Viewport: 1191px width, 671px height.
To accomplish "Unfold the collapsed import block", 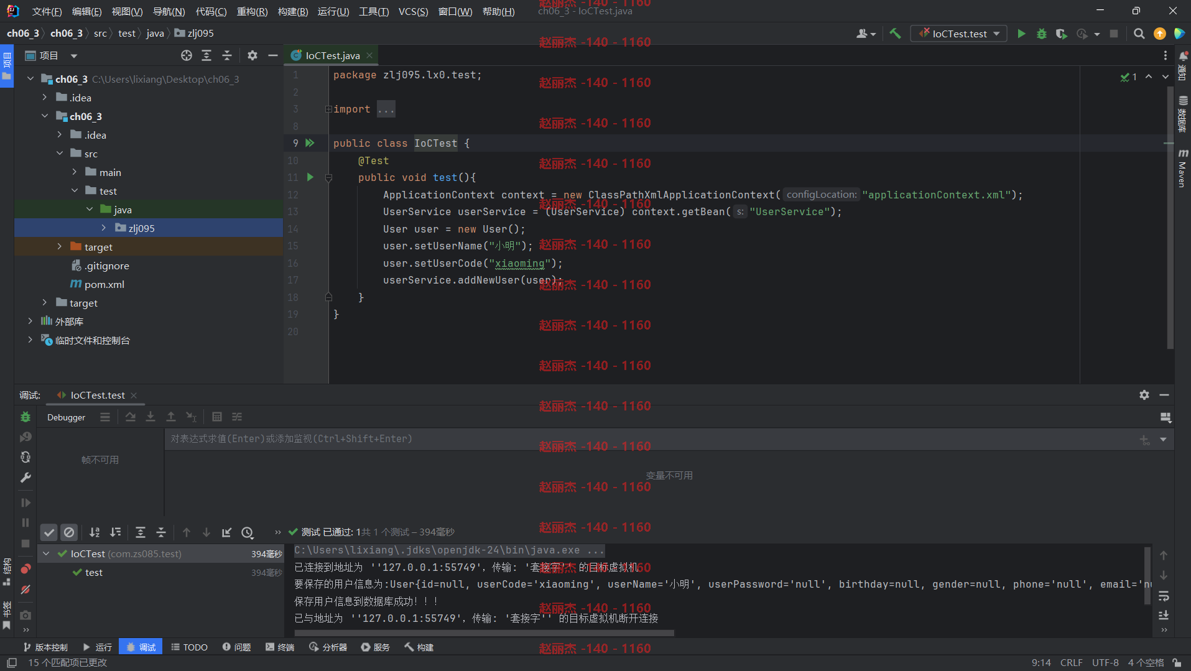I will (328, 109).
